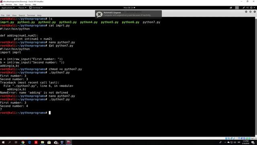Click the 'def adding(num1,num2):' line
The width and height of the screenshot is (257, 145).
[x=19, y=36]
